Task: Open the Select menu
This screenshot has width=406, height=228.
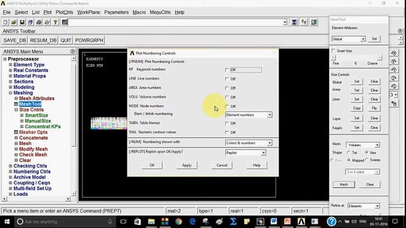Action: (21, 12)
